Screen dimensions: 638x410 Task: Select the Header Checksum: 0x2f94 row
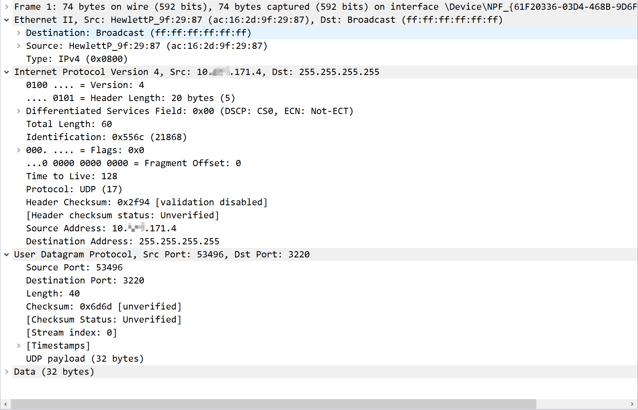pos(147,202)
